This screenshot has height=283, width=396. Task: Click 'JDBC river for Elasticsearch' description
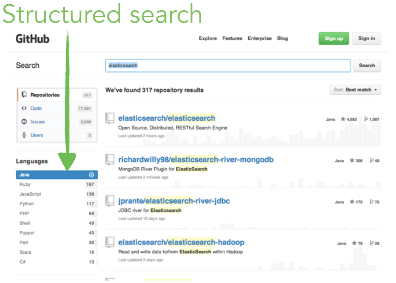[x=150, y=210]
